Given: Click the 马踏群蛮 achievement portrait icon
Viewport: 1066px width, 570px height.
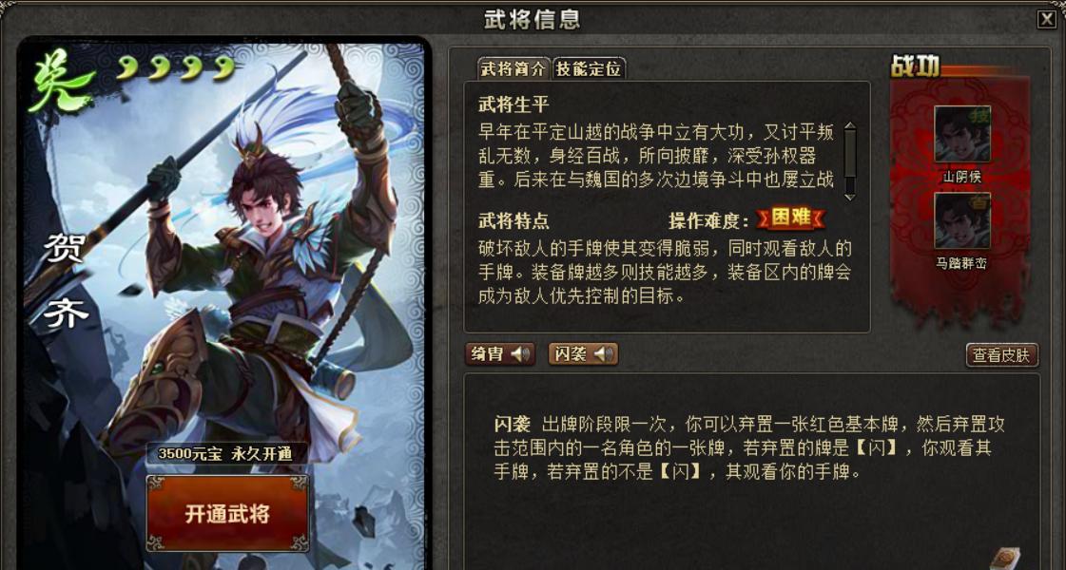Looking at the screenshot, I should [962, 220].
